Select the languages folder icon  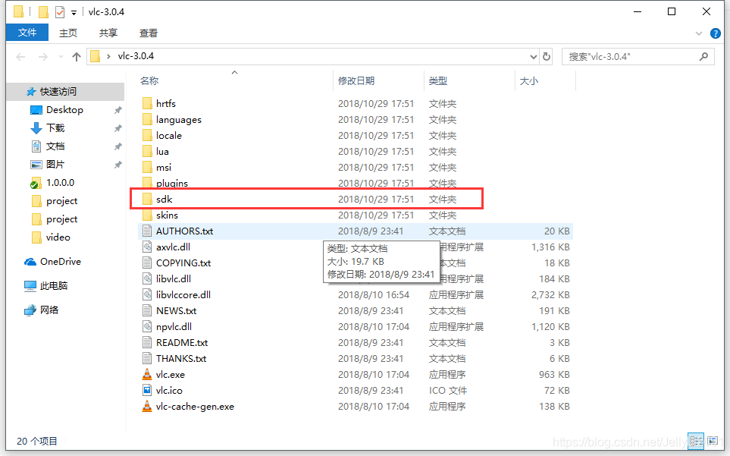147,119
